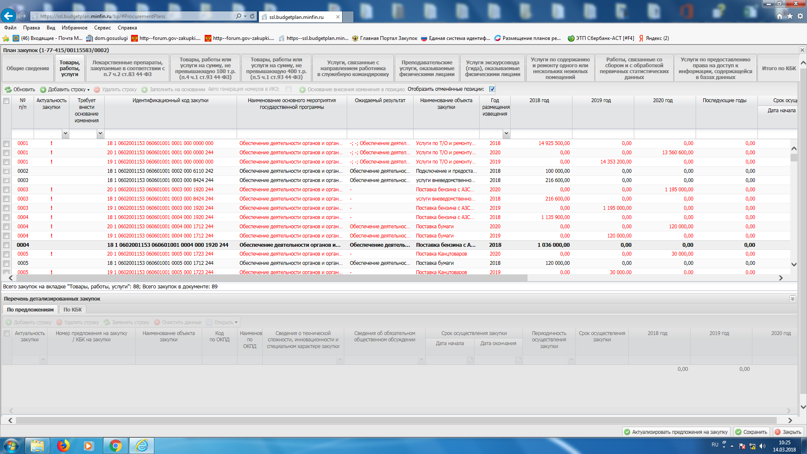The image size is (807, 454).
Task: Toggle the Отобразить отменённые позиции checkbox
Action: coord(492,89)
